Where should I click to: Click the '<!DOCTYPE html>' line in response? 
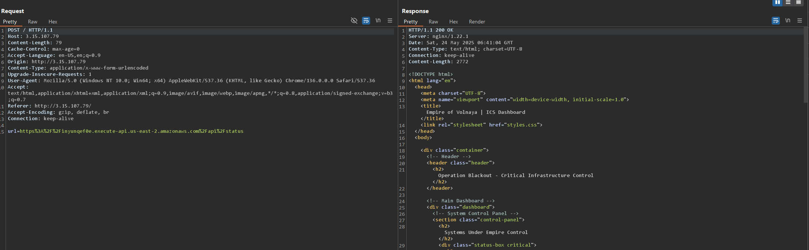(431, 74)
